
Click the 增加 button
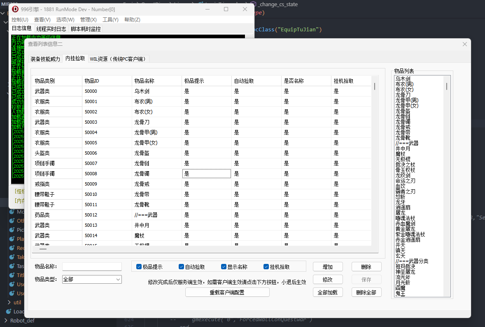(327, 267)
